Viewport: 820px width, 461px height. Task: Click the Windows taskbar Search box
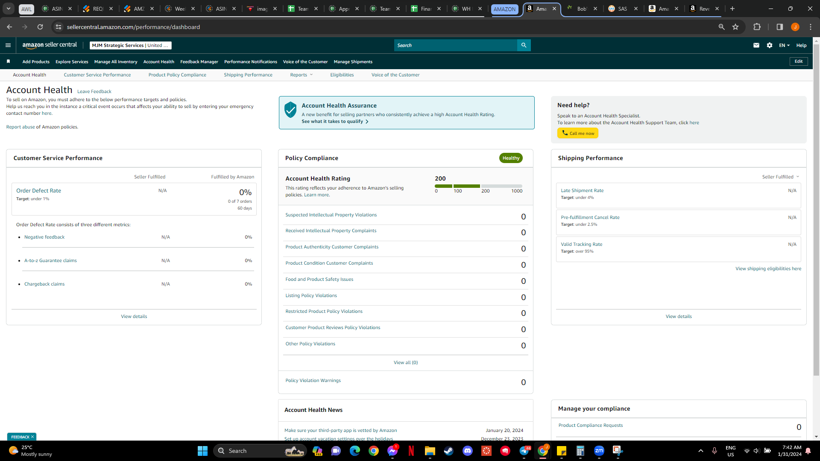coord(260,451)
